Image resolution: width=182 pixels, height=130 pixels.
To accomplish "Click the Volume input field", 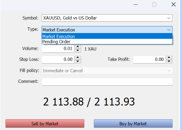I will point(58,48).
